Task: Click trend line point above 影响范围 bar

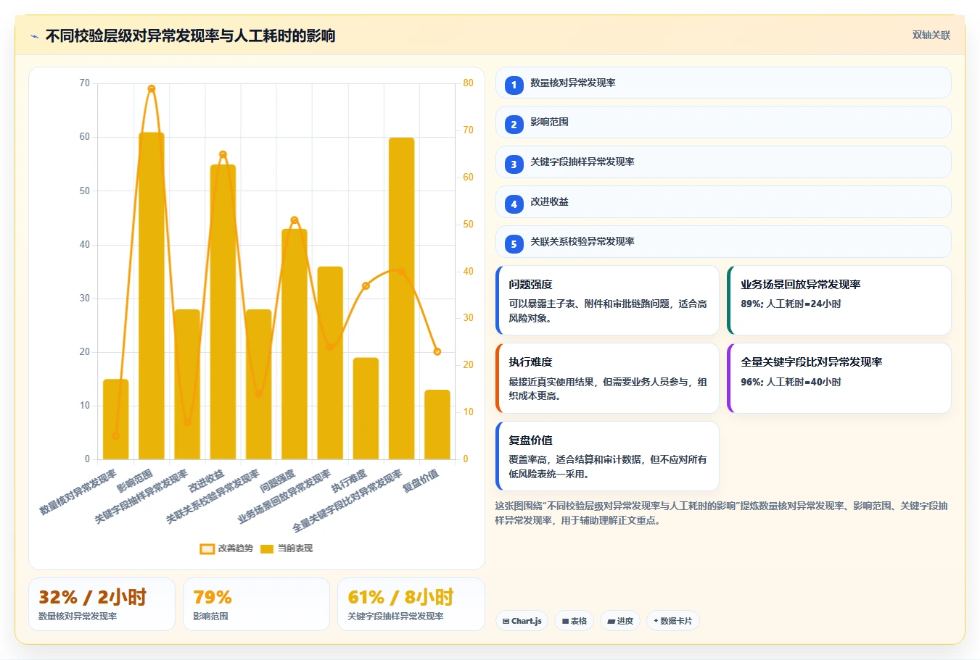Action: coord(152,88)
